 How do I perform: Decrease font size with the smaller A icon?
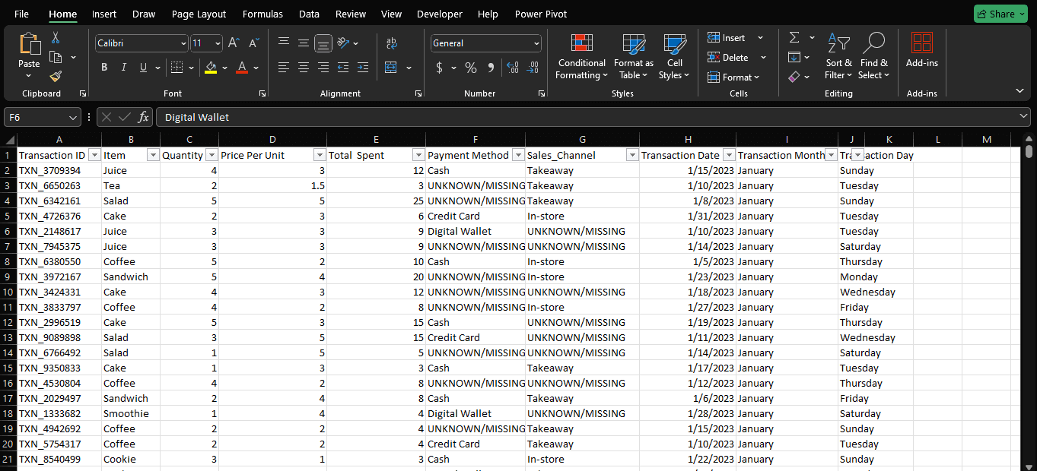tap(253, 43)
